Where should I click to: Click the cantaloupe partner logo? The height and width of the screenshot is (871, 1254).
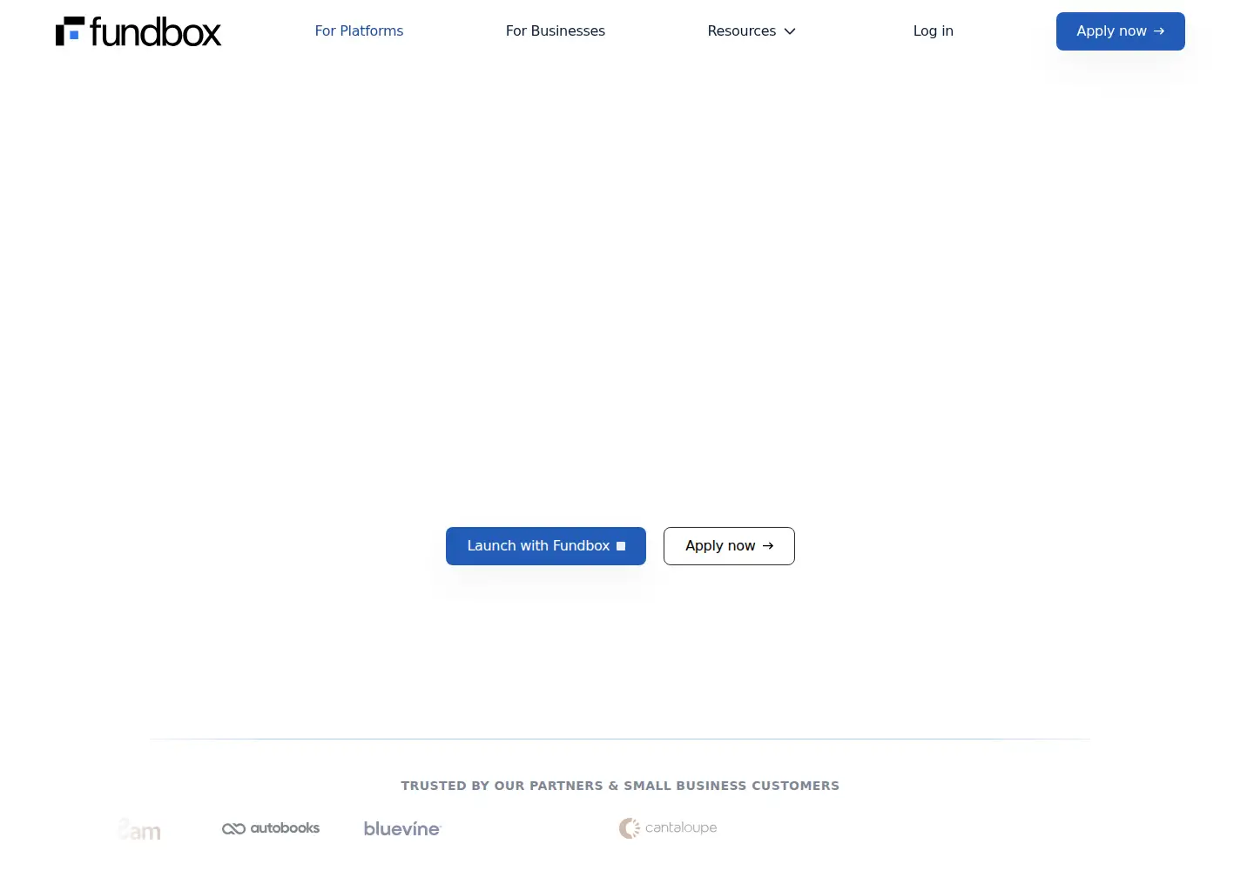tap(668, 828)
